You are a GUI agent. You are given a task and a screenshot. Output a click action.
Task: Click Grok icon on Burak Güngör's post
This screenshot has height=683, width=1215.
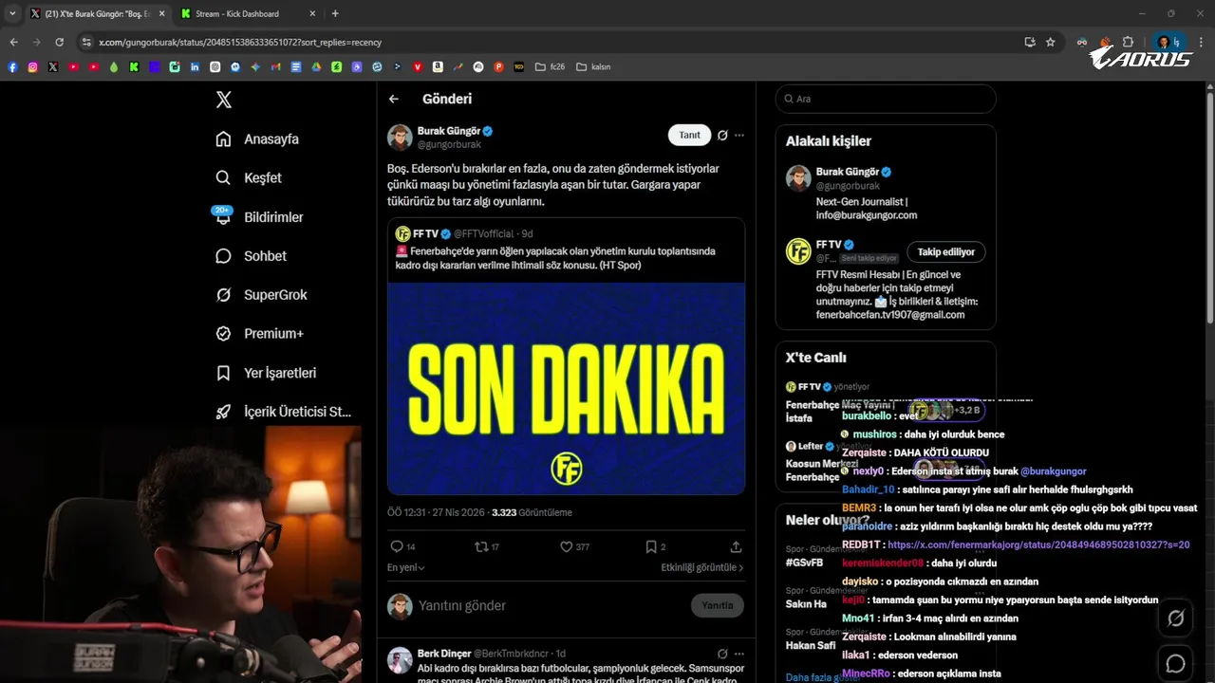pos(722,135)
